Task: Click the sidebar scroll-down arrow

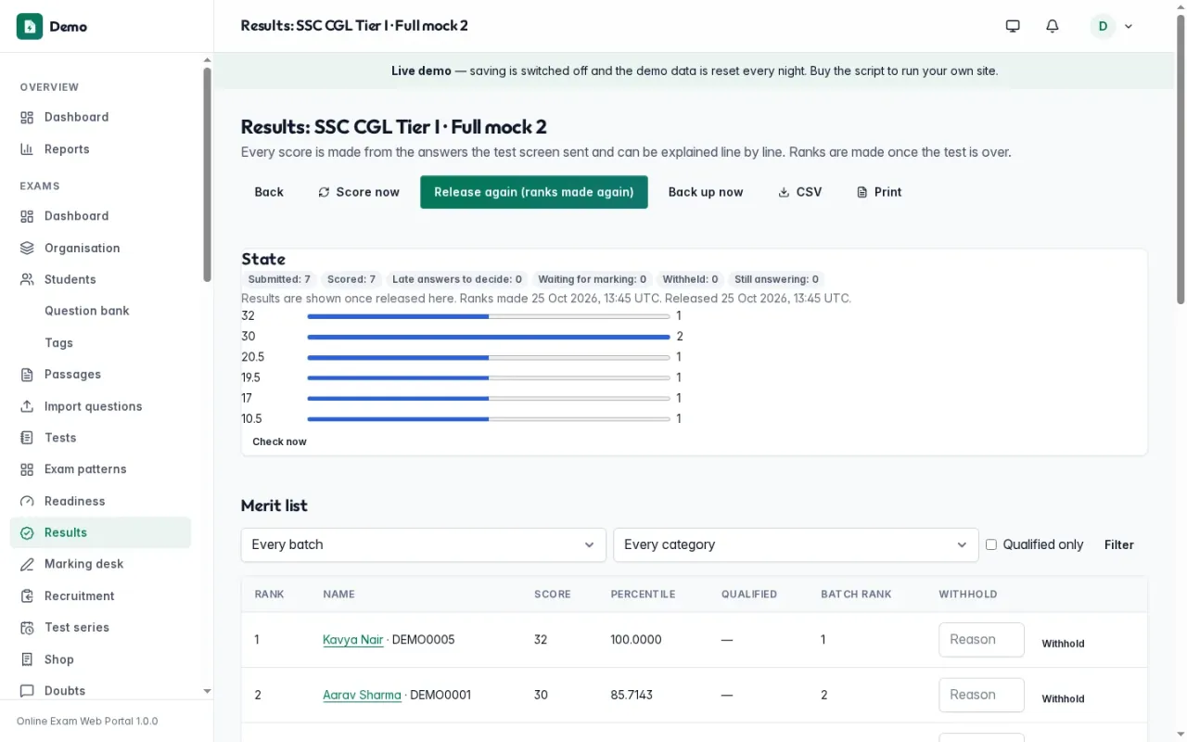Action: [207, 691]
